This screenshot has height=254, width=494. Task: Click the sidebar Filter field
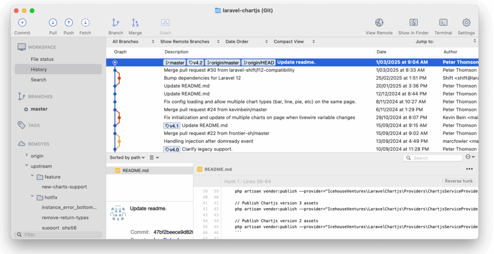[58, 235]
